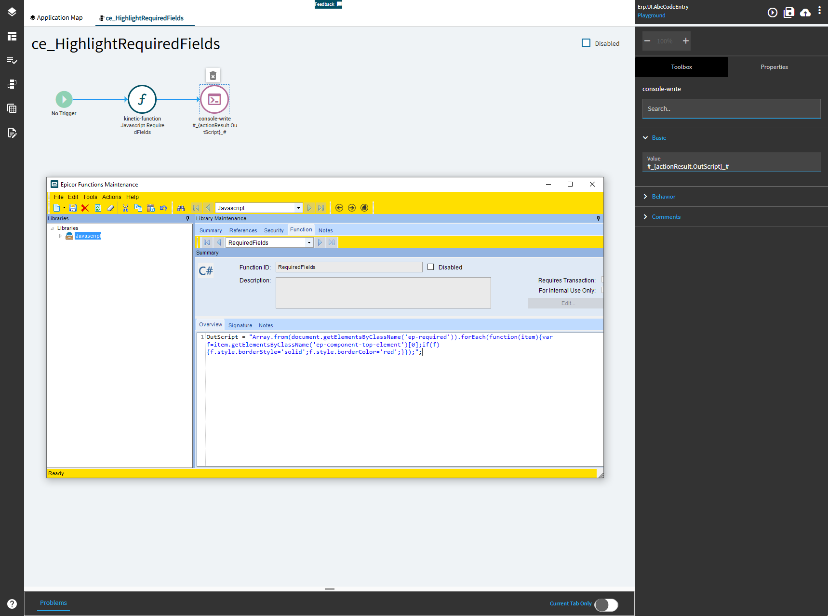Click the copy icon in toolbar
This screenshot has width=828, height=616.
138,208
